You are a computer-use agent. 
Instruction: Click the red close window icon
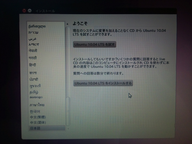[x=24, y=11]
